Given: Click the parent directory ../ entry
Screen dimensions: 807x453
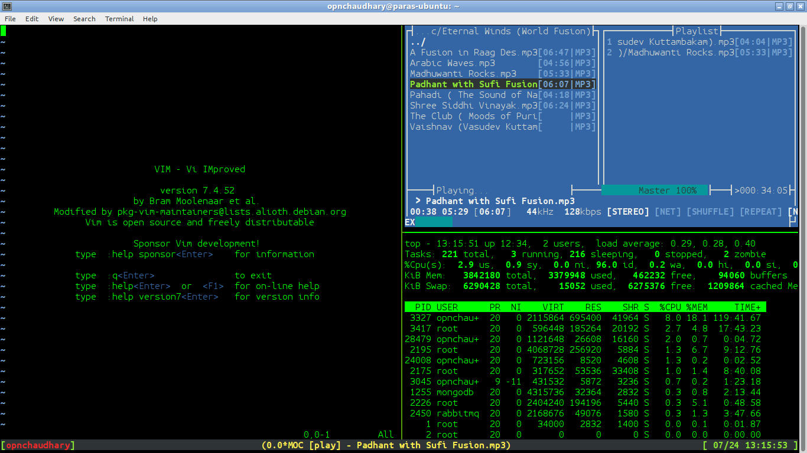Looking at the screenshot, I should 418,42.
